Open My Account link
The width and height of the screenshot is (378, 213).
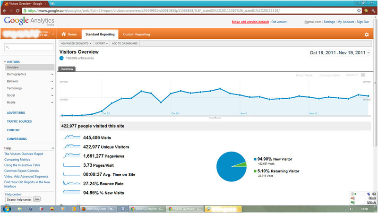(x=346, y=22)
